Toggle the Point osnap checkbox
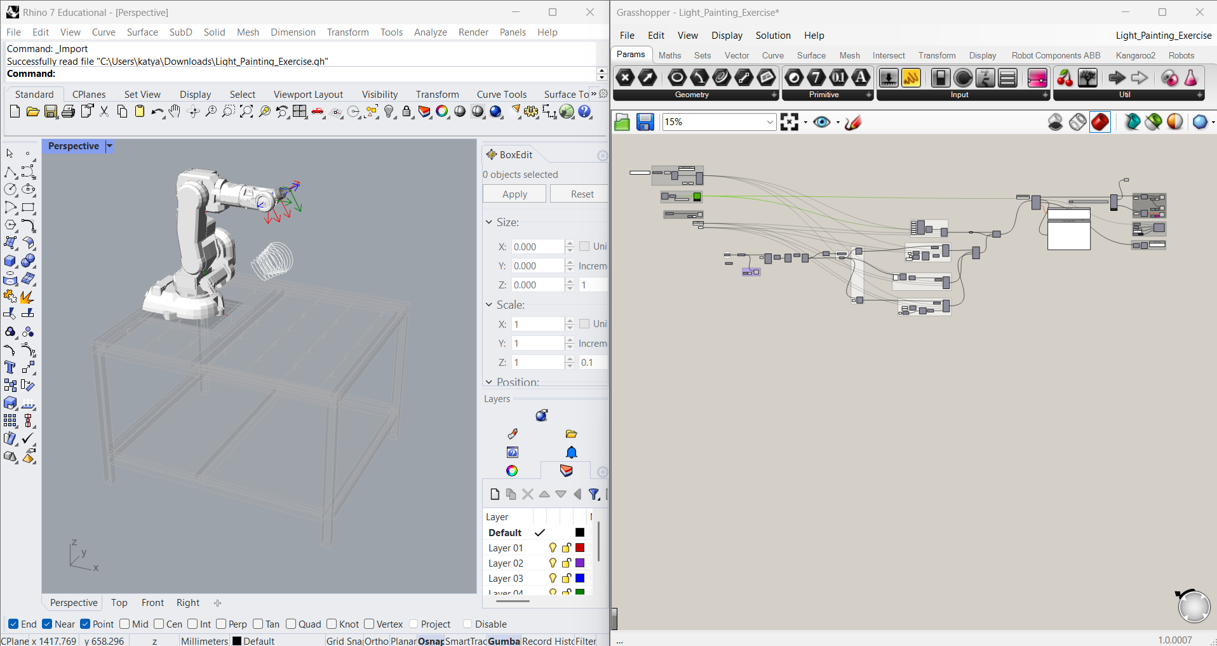Image resolution: width=1217 pixels, height=646 pixels. coord(85,624)
